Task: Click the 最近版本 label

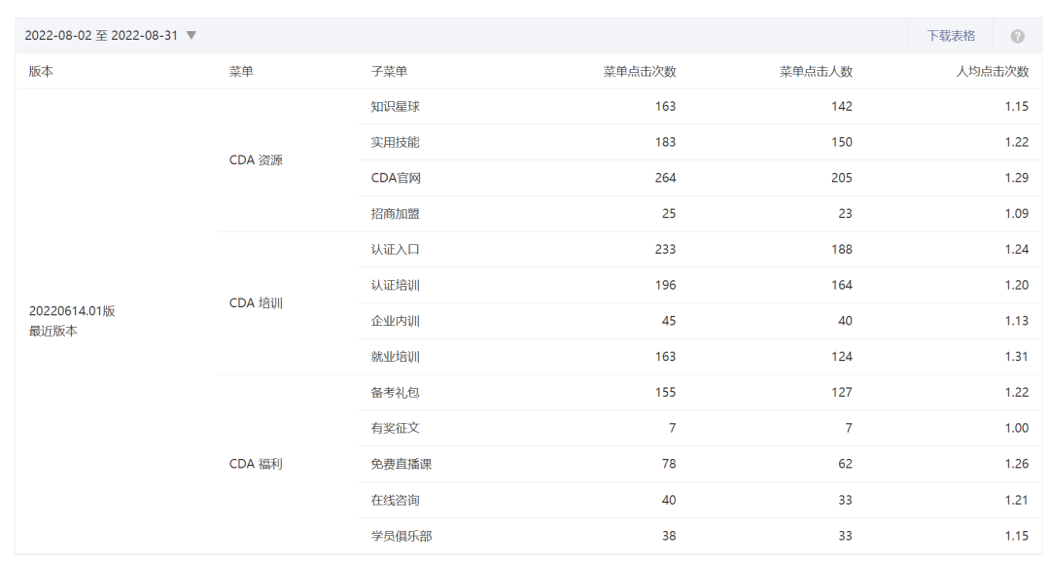Action: point(52,331)
